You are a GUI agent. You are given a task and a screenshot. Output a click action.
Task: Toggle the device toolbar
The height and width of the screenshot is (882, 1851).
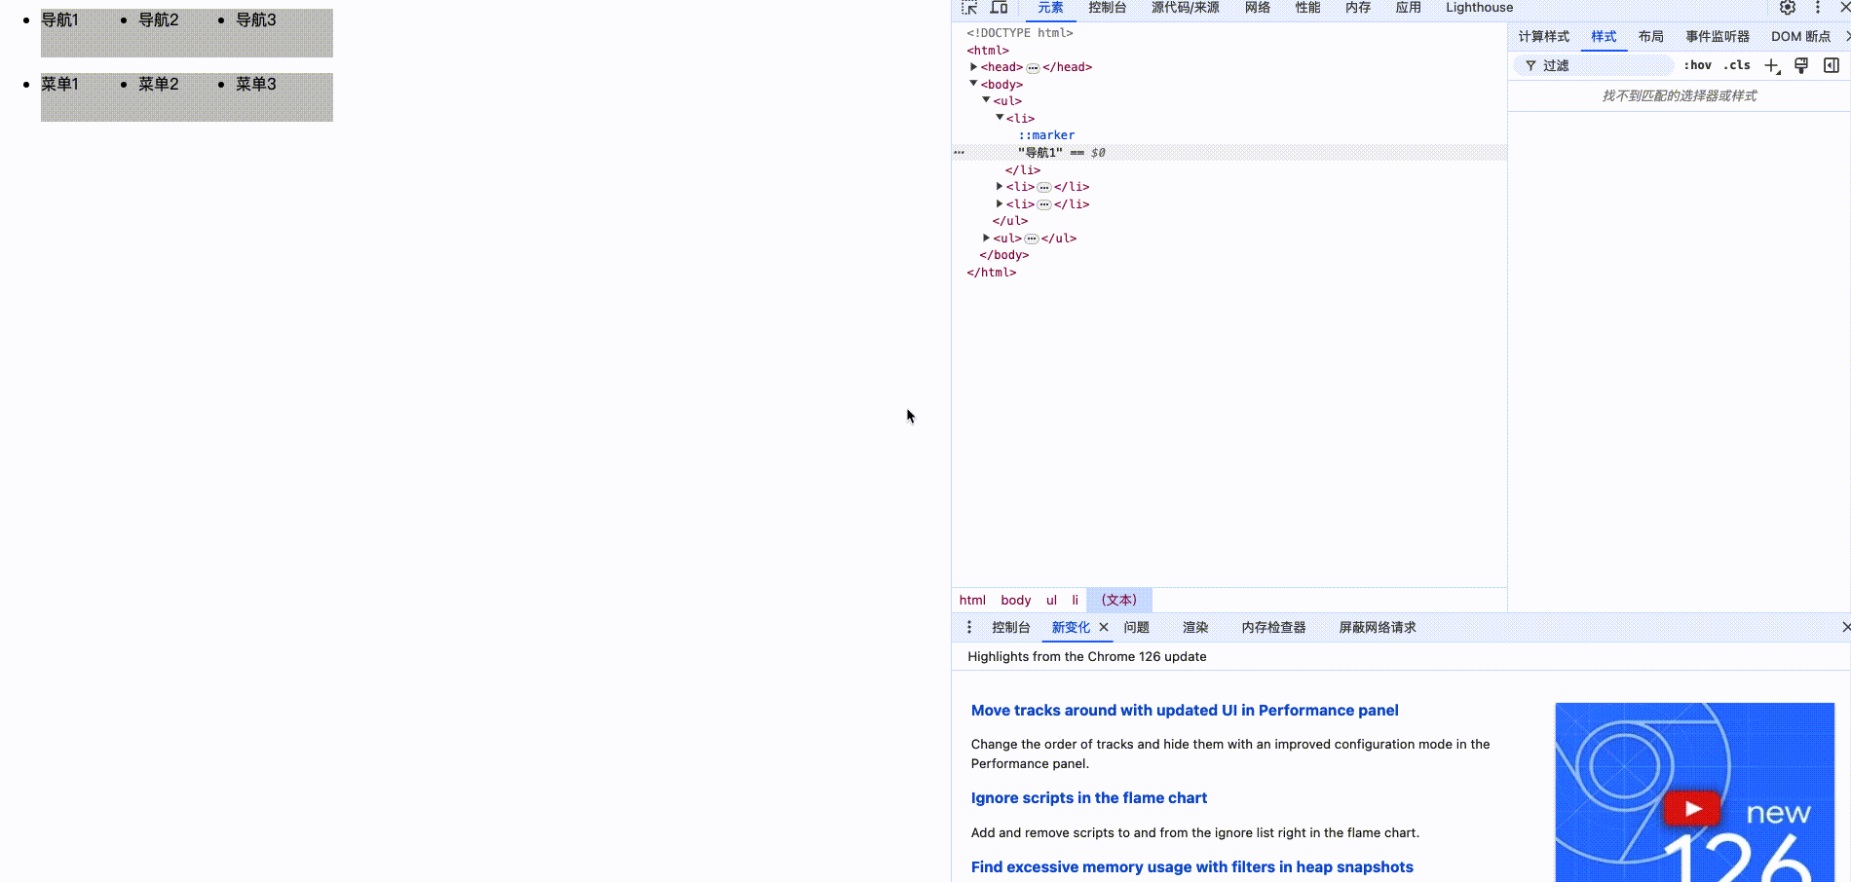[x=999, y=8]
